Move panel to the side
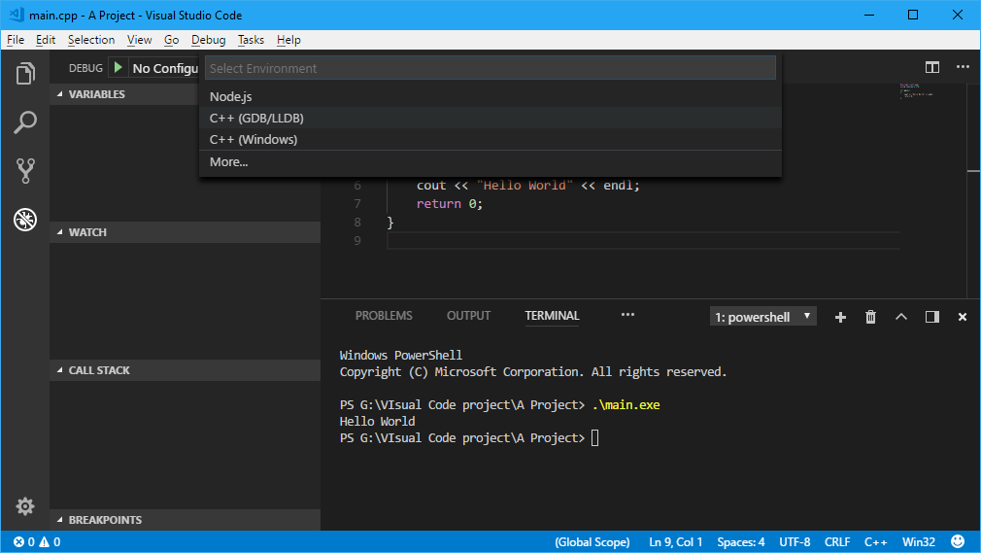The image size is (981, 553). coord(932,317)
